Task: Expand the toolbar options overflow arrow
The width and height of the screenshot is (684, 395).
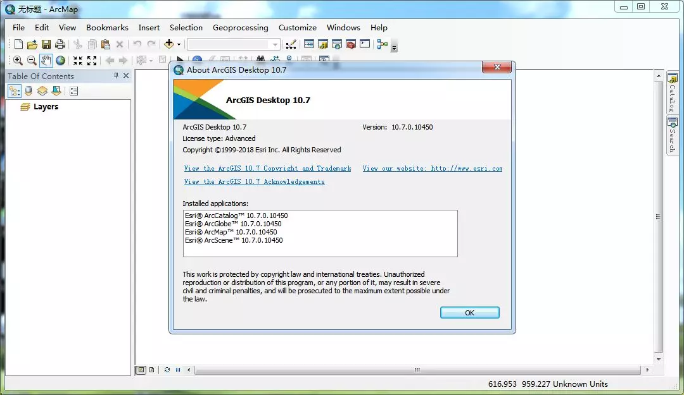Action: click(x=395, y=48)
